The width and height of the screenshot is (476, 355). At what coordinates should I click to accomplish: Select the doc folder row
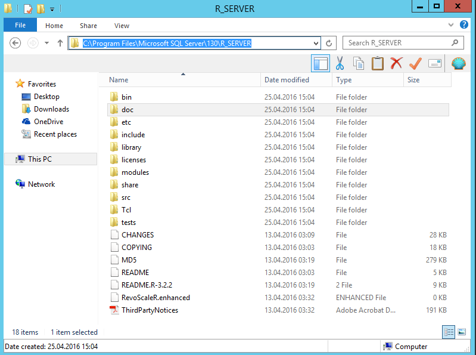[278, 109]
